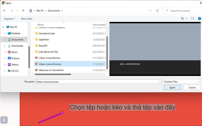Collapse the This PC tree node

pyautogui.click(x=3, y=27)
